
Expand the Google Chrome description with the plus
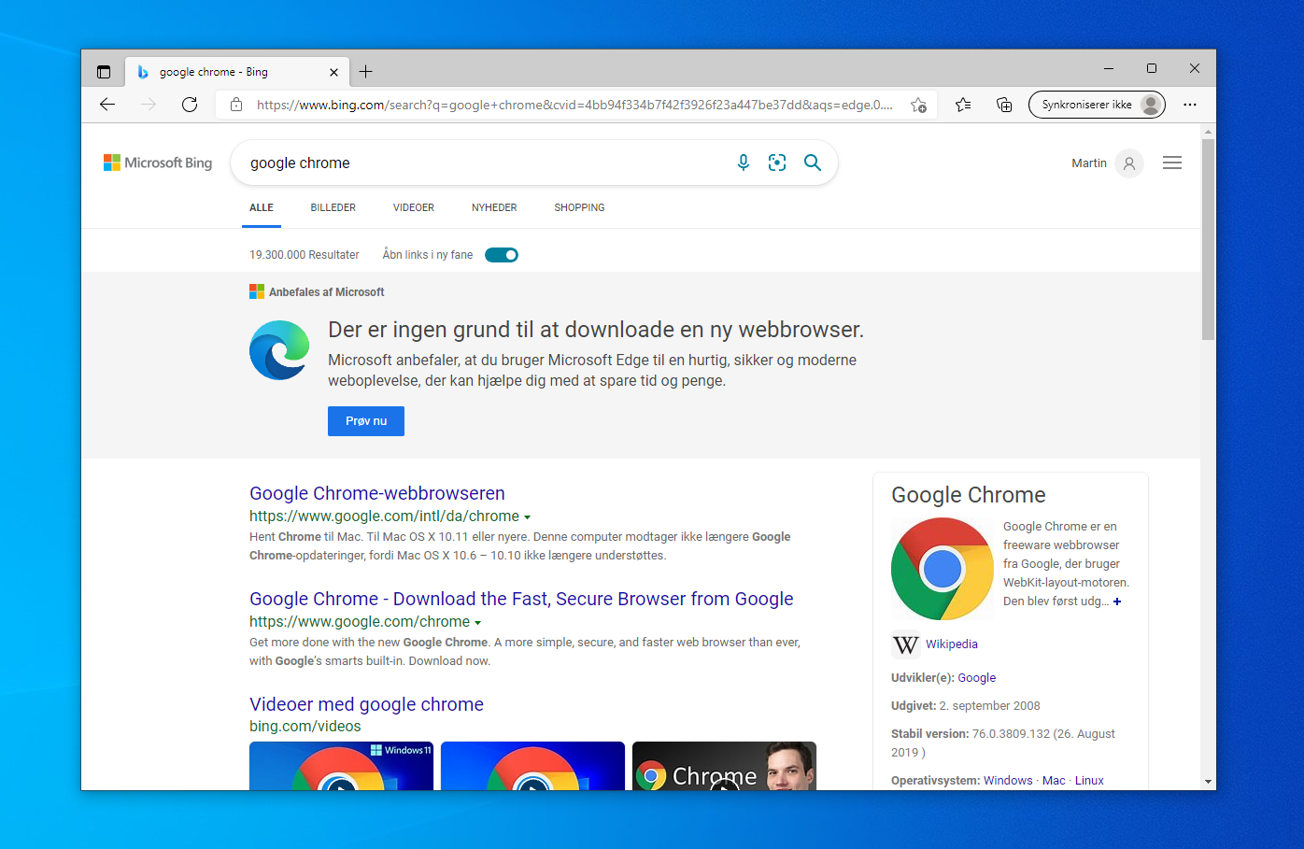click(1117, 601)
